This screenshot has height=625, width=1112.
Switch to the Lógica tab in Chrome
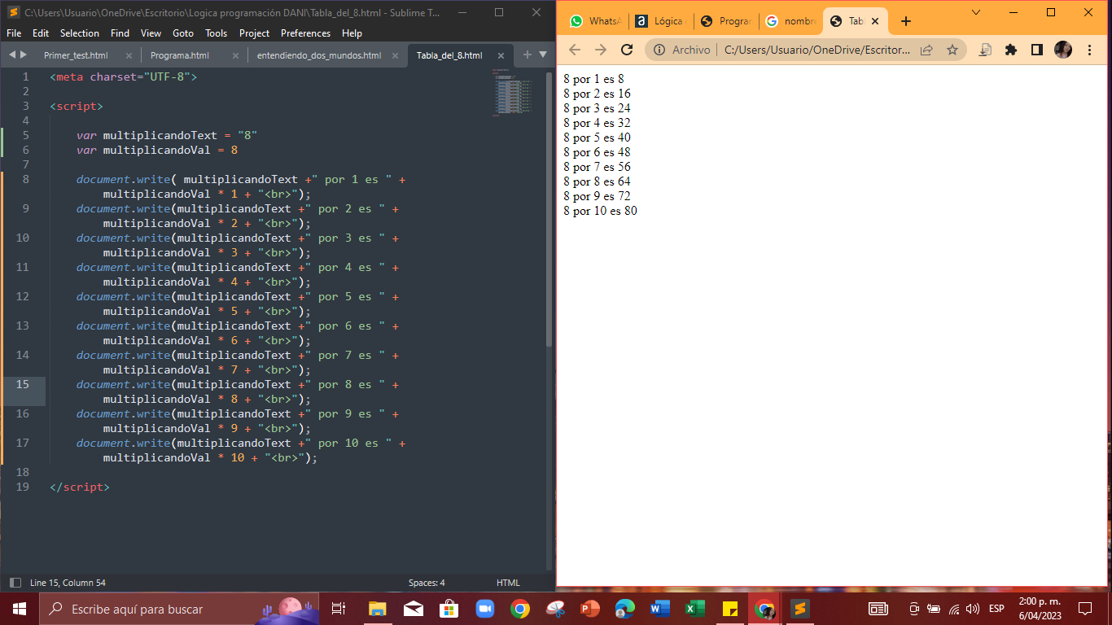(661, 21)
